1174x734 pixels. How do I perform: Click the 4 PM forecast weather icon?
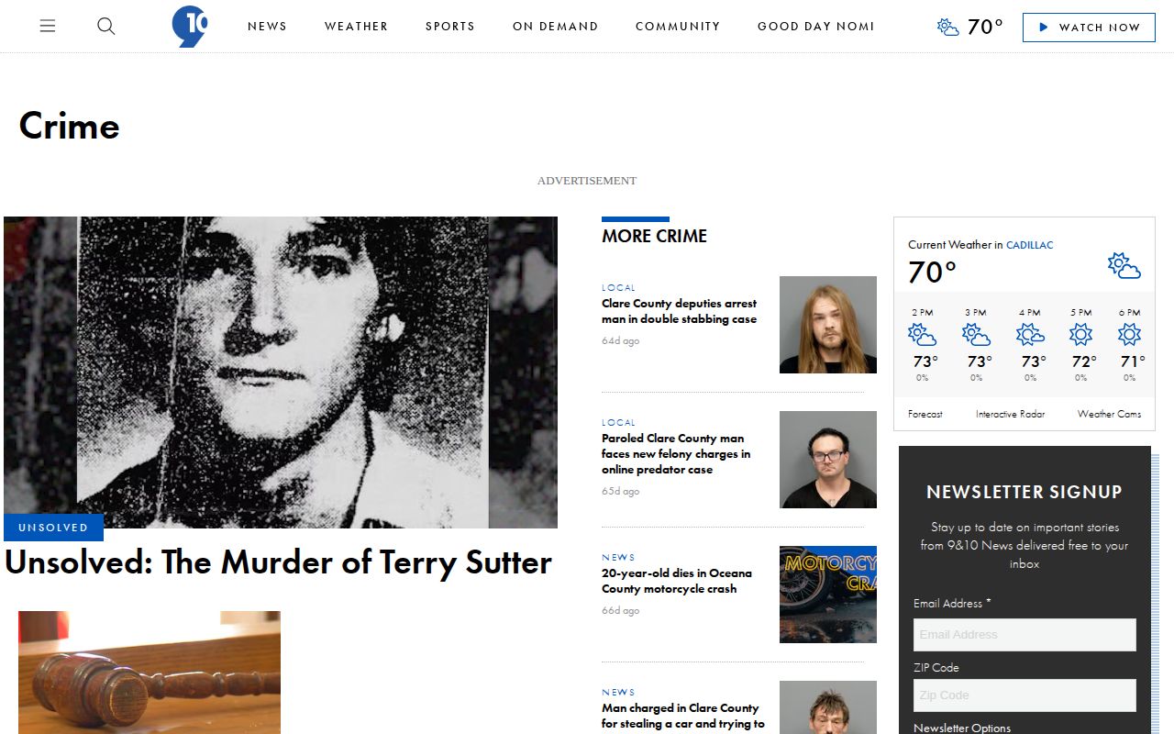pos(1030,334)
